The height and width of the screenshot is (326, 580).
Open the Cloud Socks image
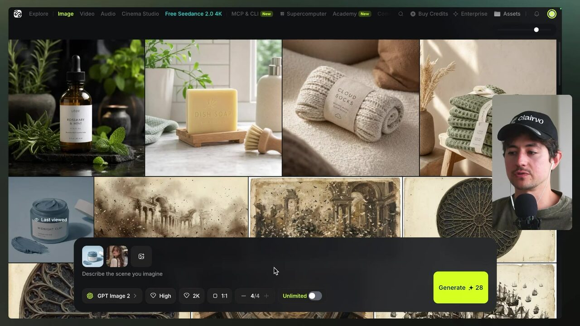(x=351, y=108)
